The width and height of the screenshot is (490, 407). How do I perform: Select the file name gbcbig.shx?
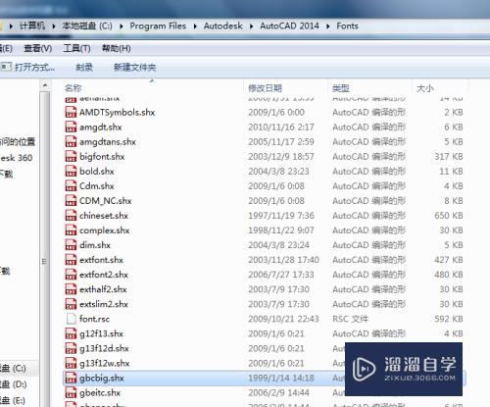tap(102, 379)
